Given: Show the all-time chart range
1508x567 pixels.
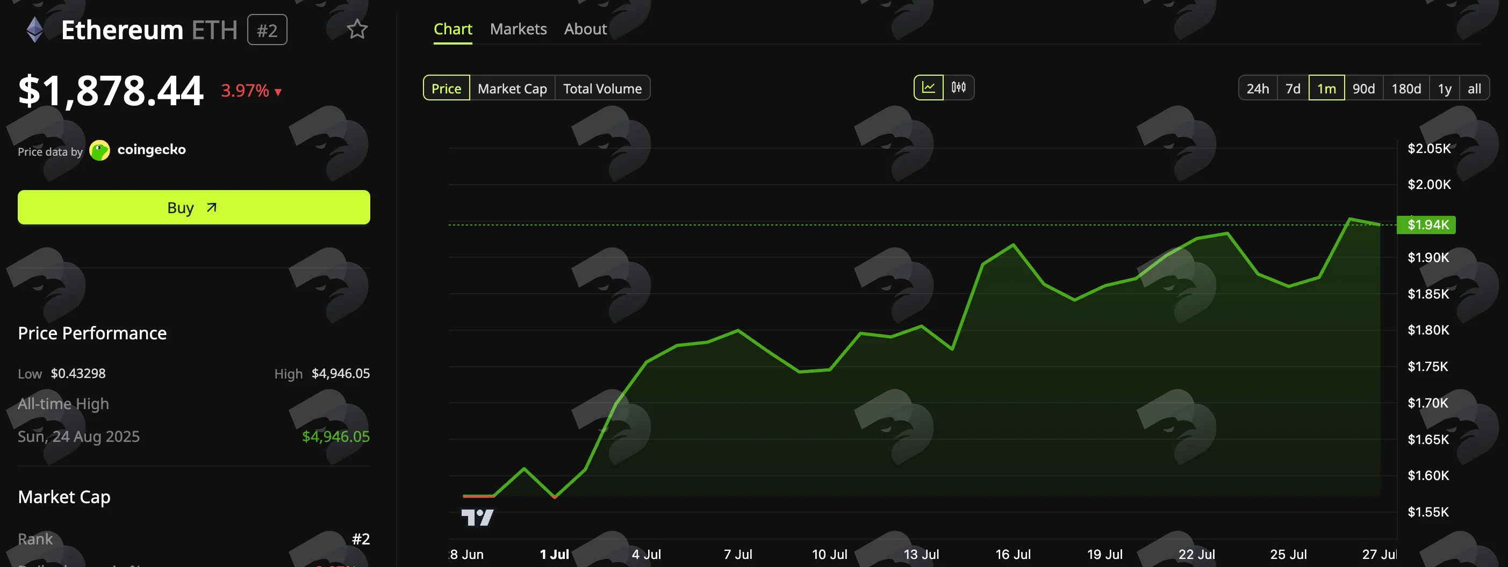Looking at the screenshot, I should pyautogui.click(x=1474, y=89).
